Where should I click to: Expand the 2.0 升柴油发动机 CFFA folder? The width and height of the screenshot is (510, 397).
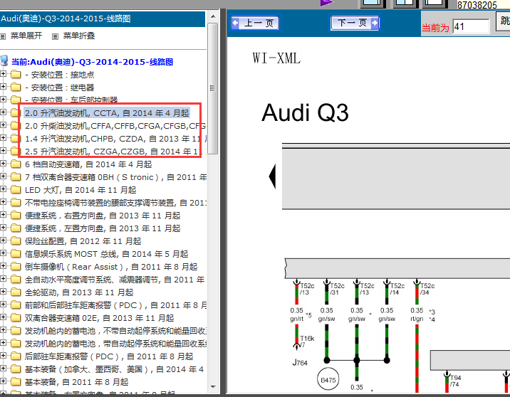point(3,125)
